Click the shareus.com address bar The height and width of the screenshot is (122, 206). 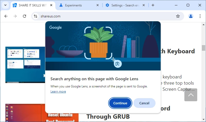point(107,16)
